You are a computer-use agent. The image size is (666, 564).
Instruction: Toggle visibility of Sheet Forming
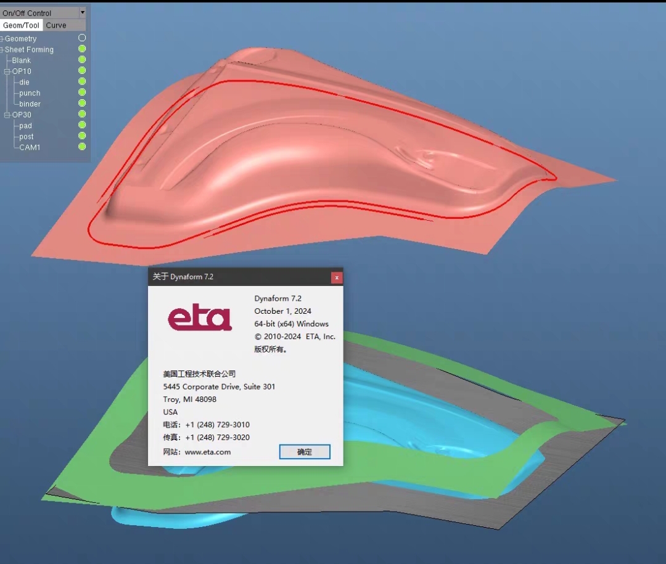click(82, 49)
